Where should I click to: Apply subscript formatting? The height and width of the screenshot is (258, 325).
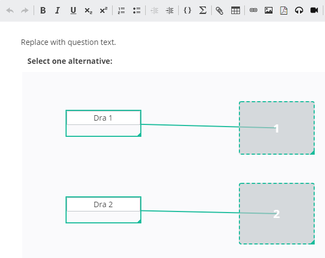[x=88, y=10]
